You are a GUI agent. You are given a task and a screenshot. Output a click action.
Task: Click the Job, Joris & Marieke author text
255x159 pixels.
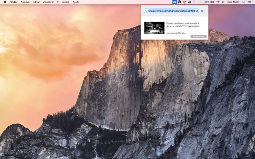(176, 33)
